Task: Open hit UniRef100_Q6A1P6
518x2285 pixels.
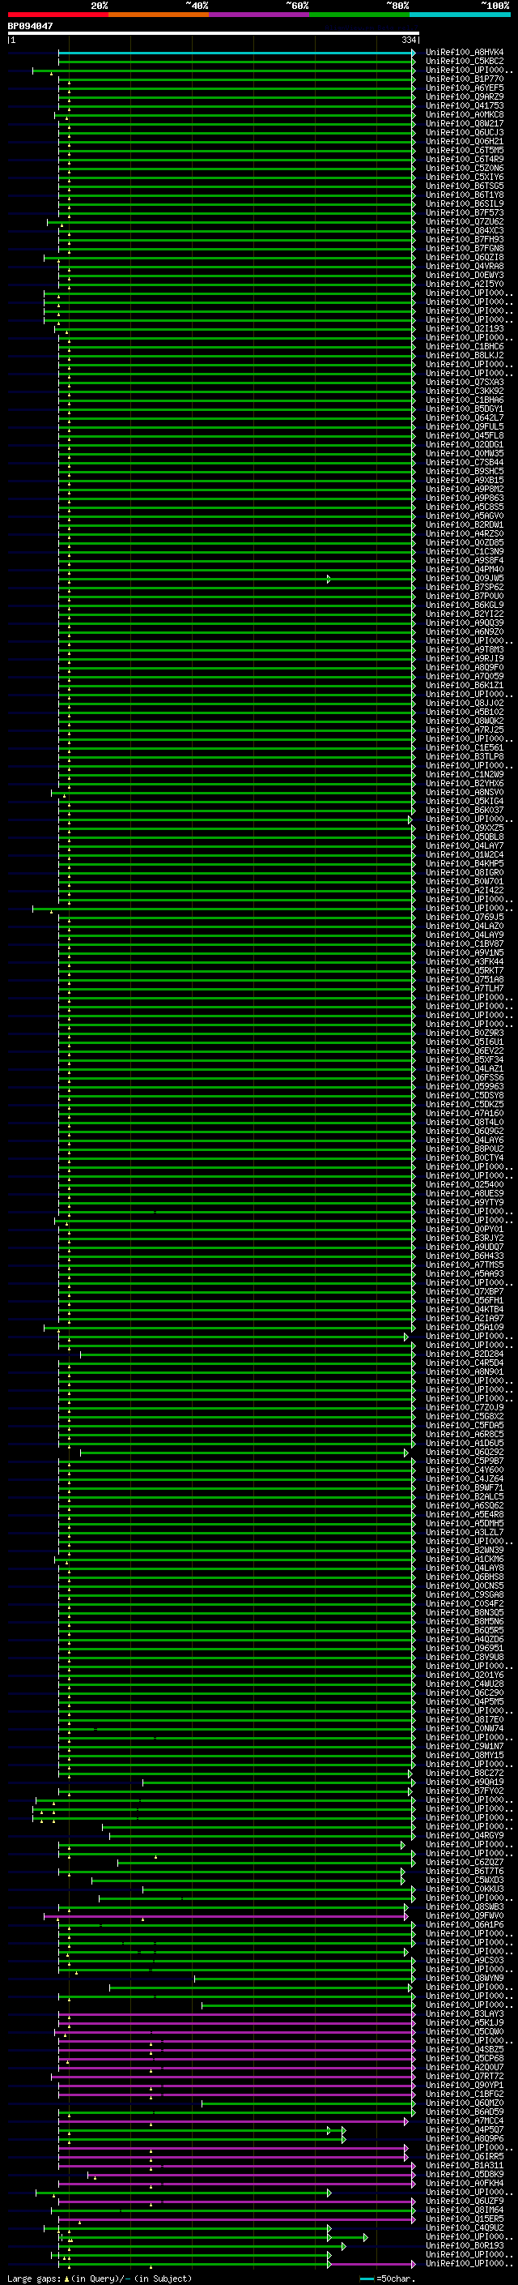Action: pyautogui.click(x=465, y=1925)
